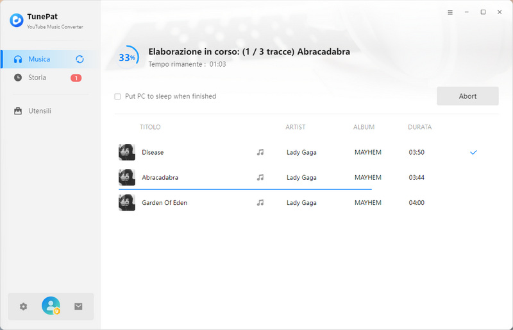Click the DURATA column header
The image size is (513, 330).
[x=420, y=127]
